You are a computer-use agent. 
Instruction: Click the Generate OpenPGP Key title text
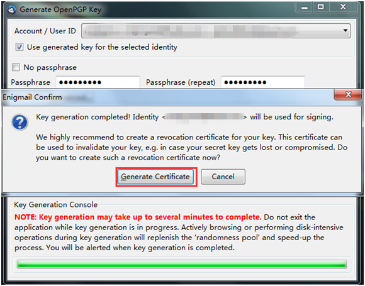click(60, 9)
